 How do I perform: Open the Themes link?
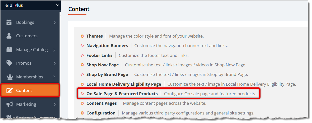click(94, 36)
